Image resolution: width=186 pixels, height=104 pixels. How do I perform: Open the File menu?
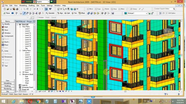(x=6, y=5)
